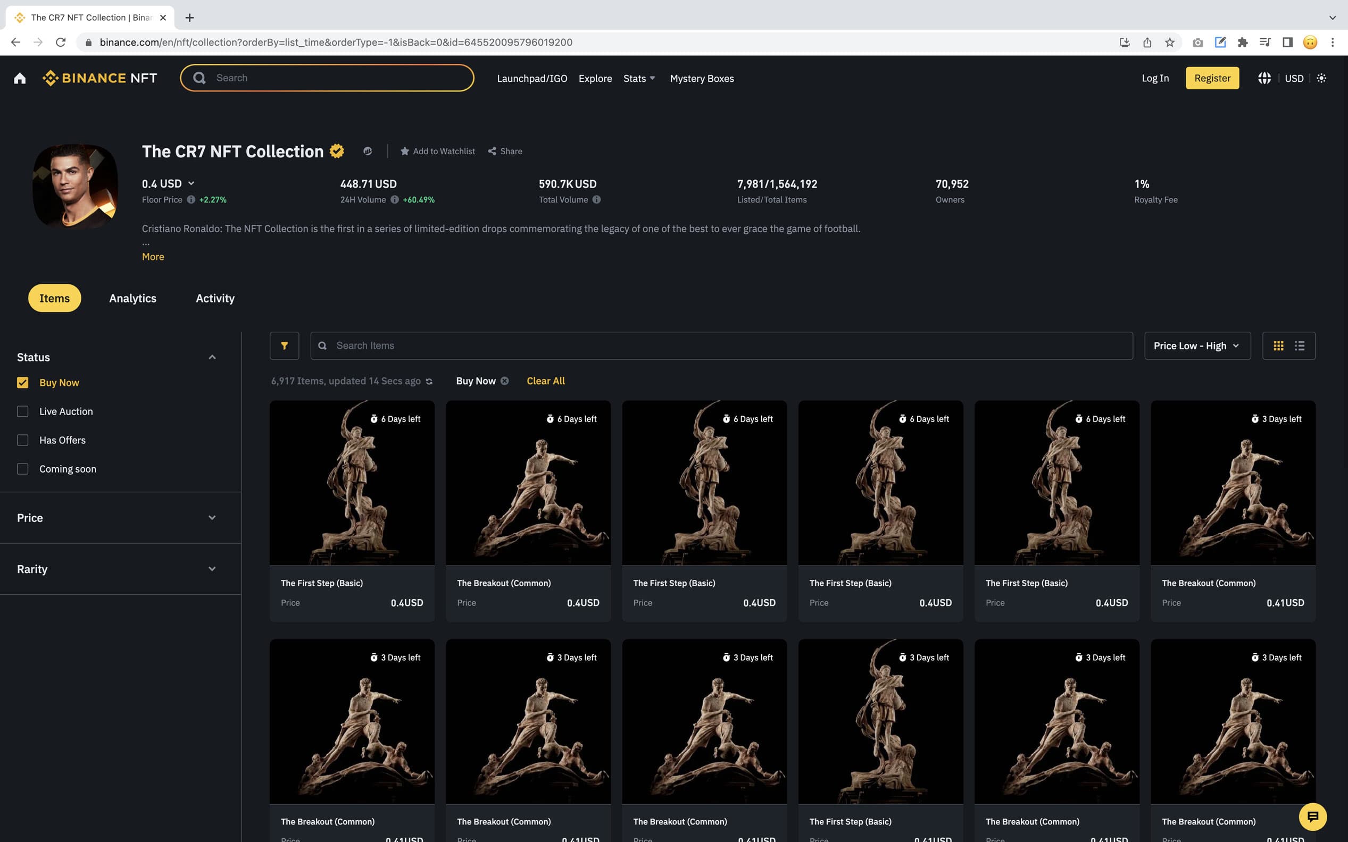
Task: Open the camera screenshot extension icon
Action: (1197, 43)
